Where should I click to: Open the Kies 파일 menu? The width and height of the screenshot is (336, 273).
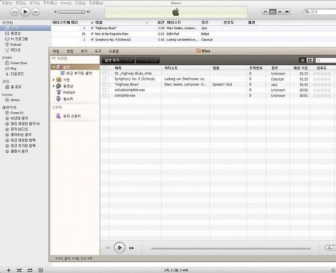56,51
